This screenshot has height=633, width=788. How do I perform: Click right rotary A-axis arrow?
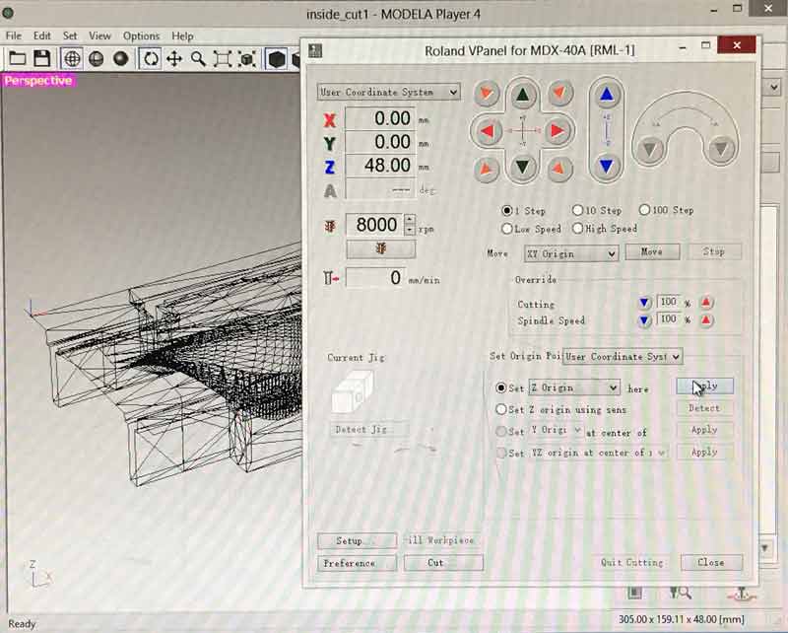721,149
